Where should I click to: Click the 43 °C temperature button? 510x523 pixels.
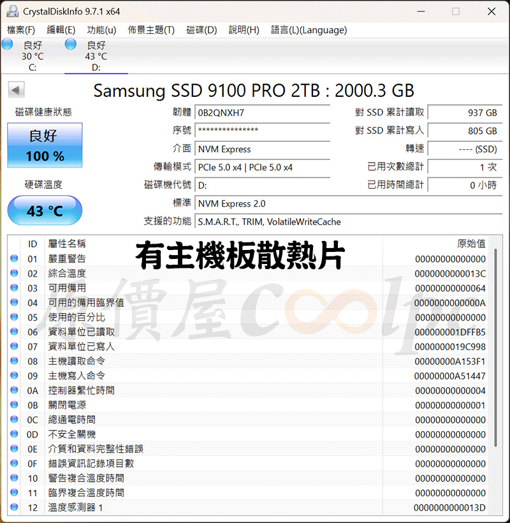[45, 210]
